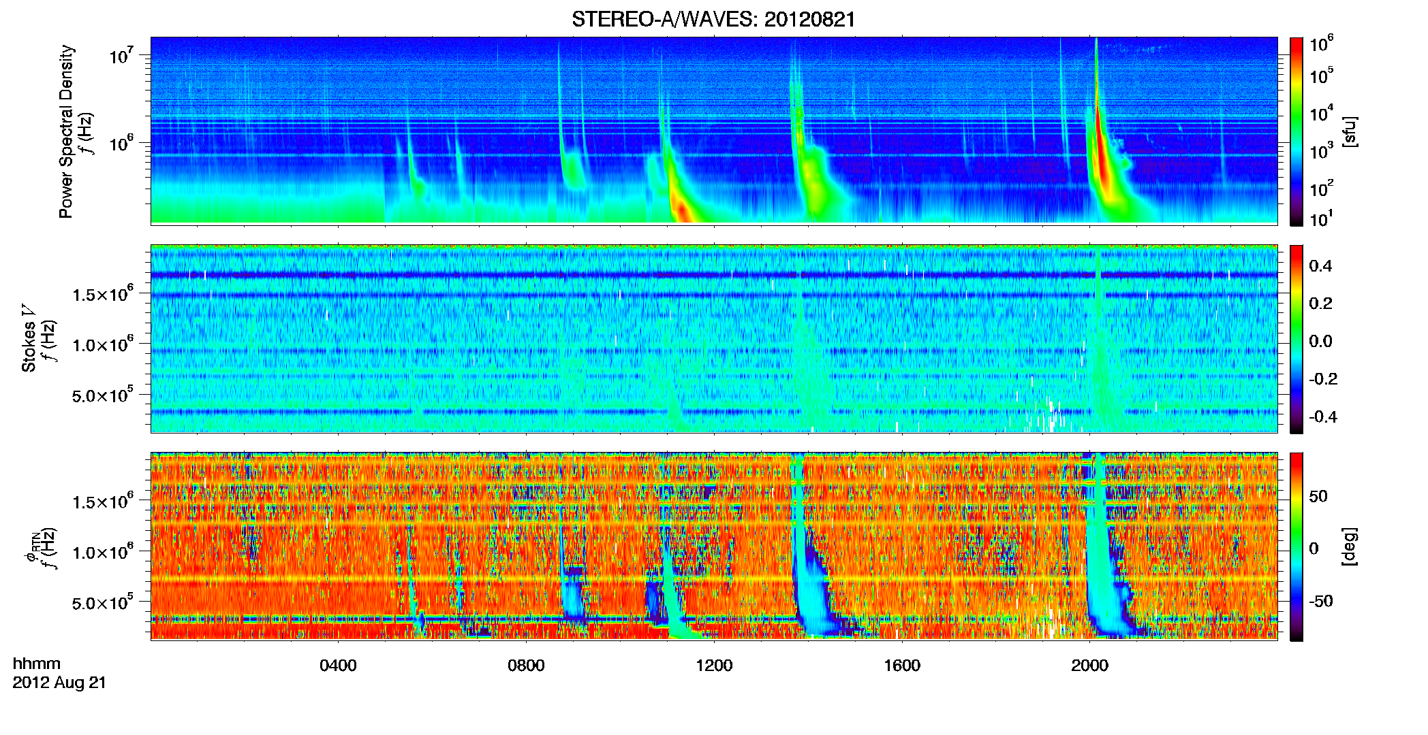Select the 10^6 value on sfu colorbar

pos(1322,44)
